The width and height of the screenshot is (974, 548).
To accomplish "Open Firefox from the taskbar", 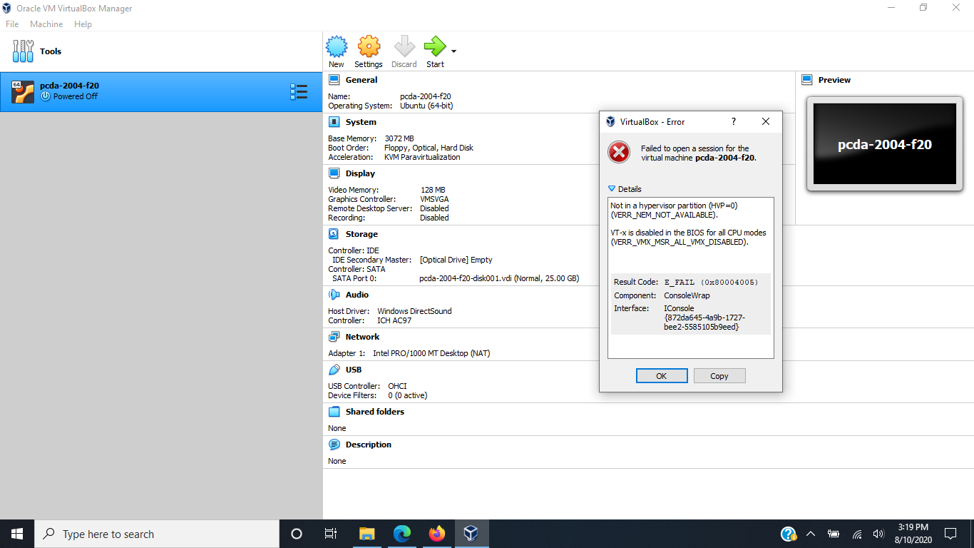I will (x=436, y=534).
